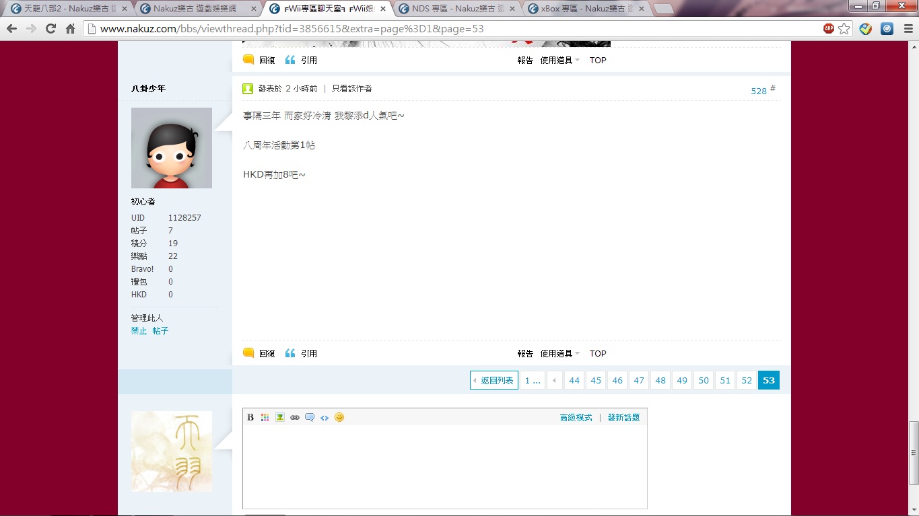Insert a code block with the brackets icon
This screenshot has width=919, height=516.
325,417
